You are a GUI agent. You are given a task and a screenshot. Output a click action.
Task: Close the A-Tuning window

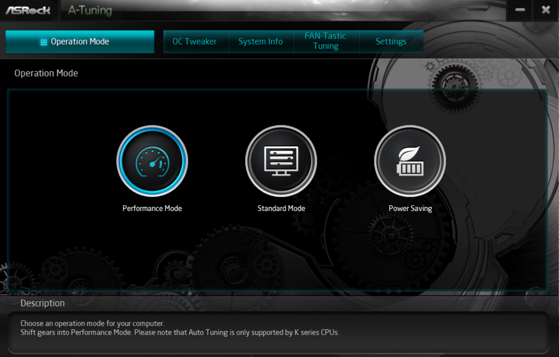click(x=546, y=10)
